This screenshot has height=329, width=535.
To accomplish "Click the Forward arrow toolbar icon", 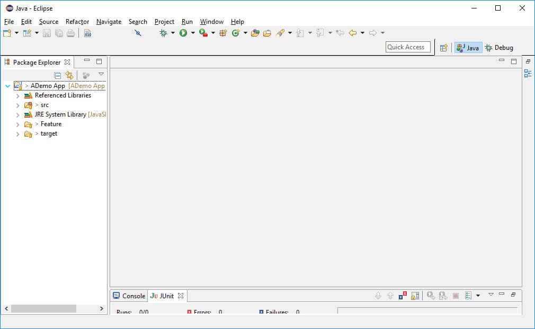I will point(373,33).
